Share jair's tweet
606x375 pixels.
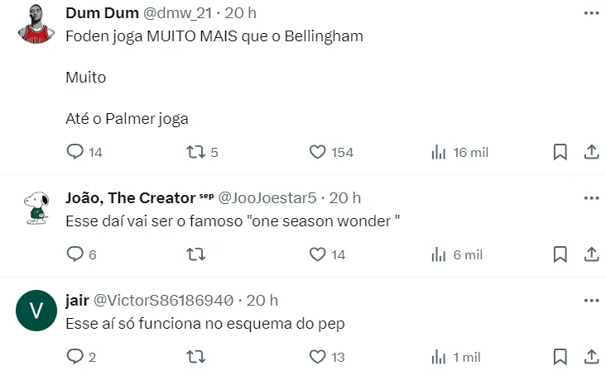tap(591, 357)
